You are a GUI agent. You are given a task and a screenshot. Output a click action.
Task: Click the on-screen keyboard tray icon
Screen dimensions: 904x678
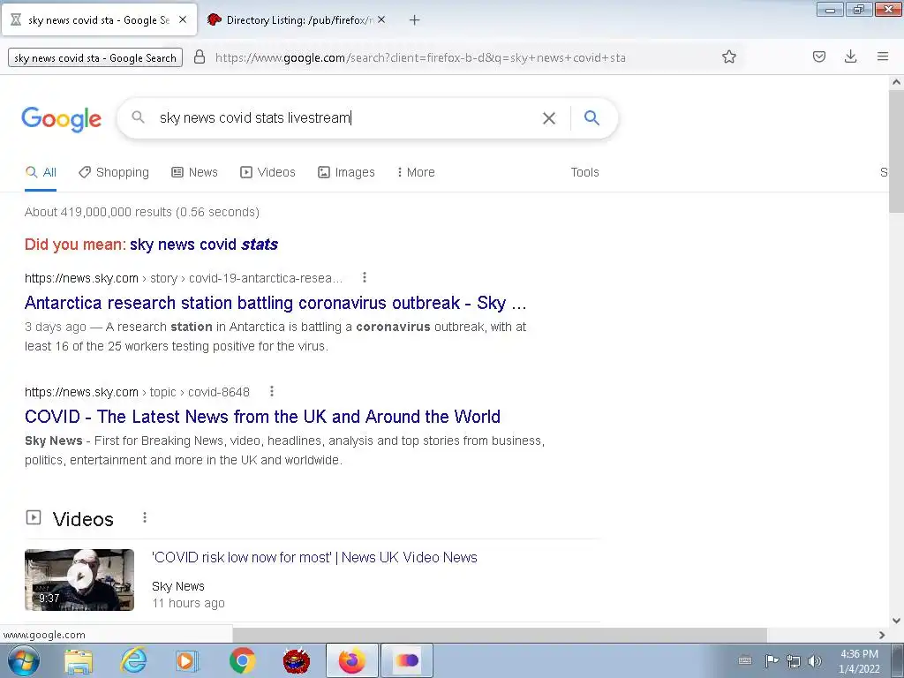tap(745, 660)
